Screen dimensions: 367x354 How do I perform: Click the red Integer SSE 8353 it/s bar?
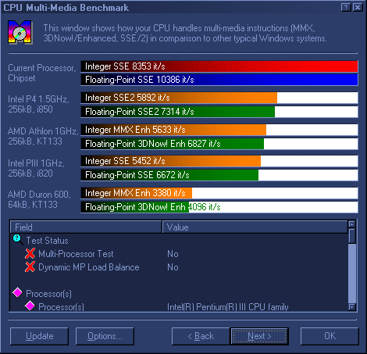pyautogui.click(x=219, y=66)
